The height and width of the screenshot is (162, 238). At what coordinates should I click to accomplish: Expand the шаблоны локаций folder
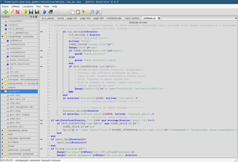click(2, 150)
